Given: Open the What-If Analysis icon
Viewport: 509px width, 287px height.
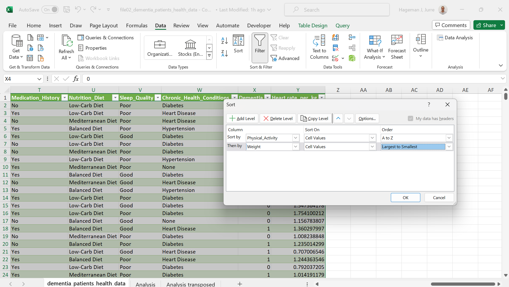Looking at the screenshot, I should click(x=375, y=41).
